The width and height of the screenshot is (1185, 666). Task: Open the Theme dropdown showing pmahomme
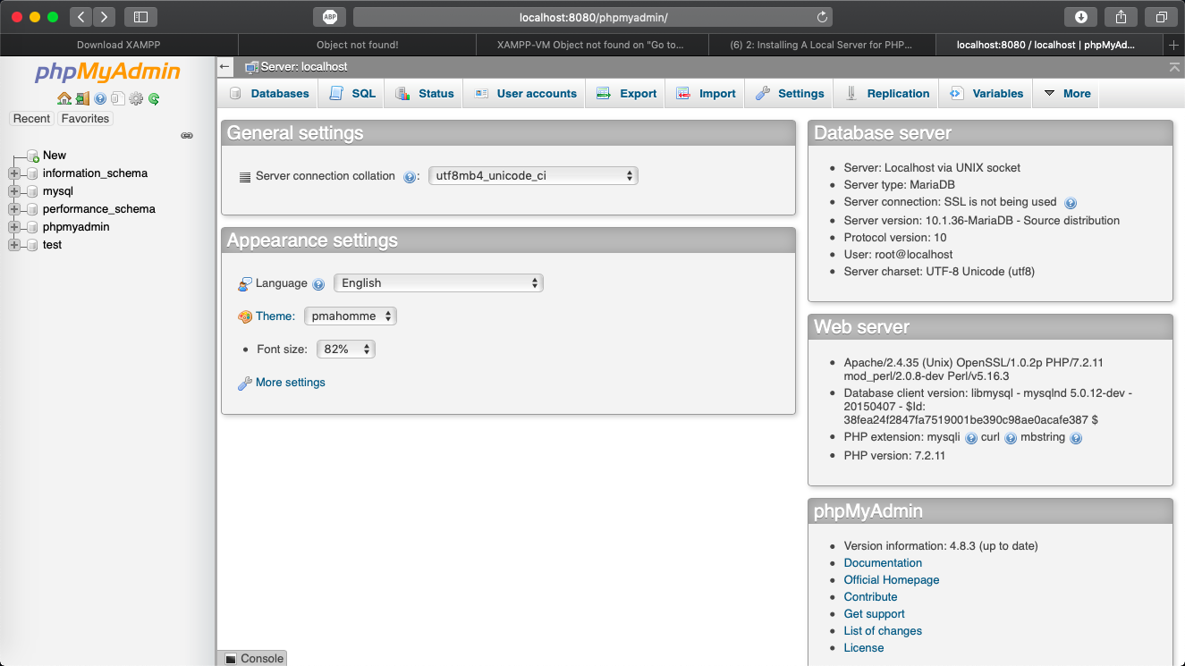(x=351, y=316)
